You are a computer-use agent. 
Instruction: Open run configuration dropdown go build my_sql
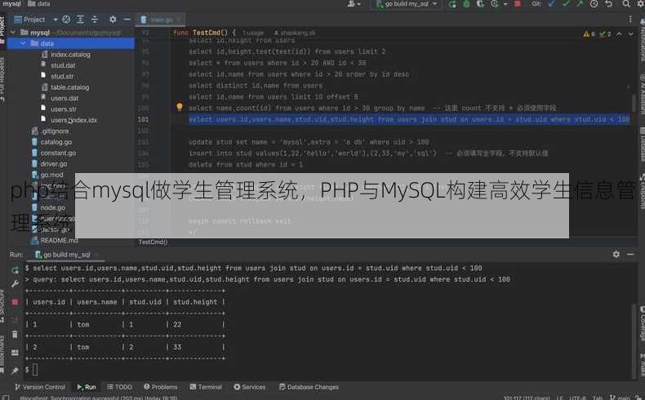point(407,4)
